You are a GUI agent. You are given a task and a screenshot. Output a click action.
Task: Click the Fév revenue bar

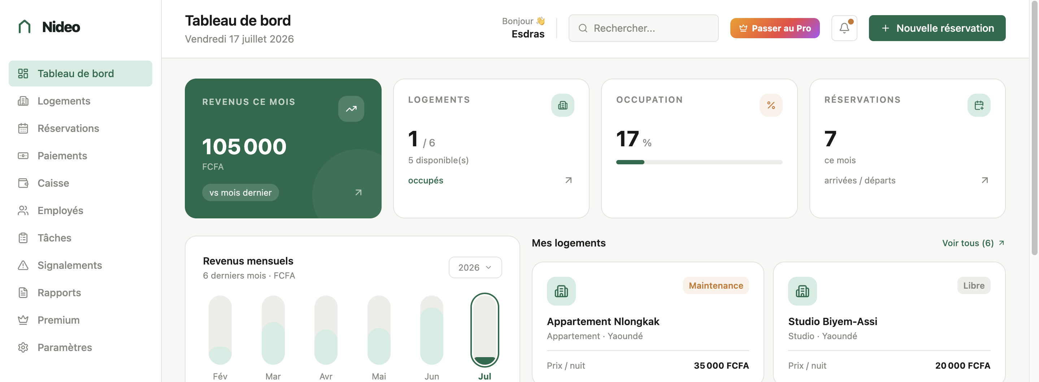[220, 330]
